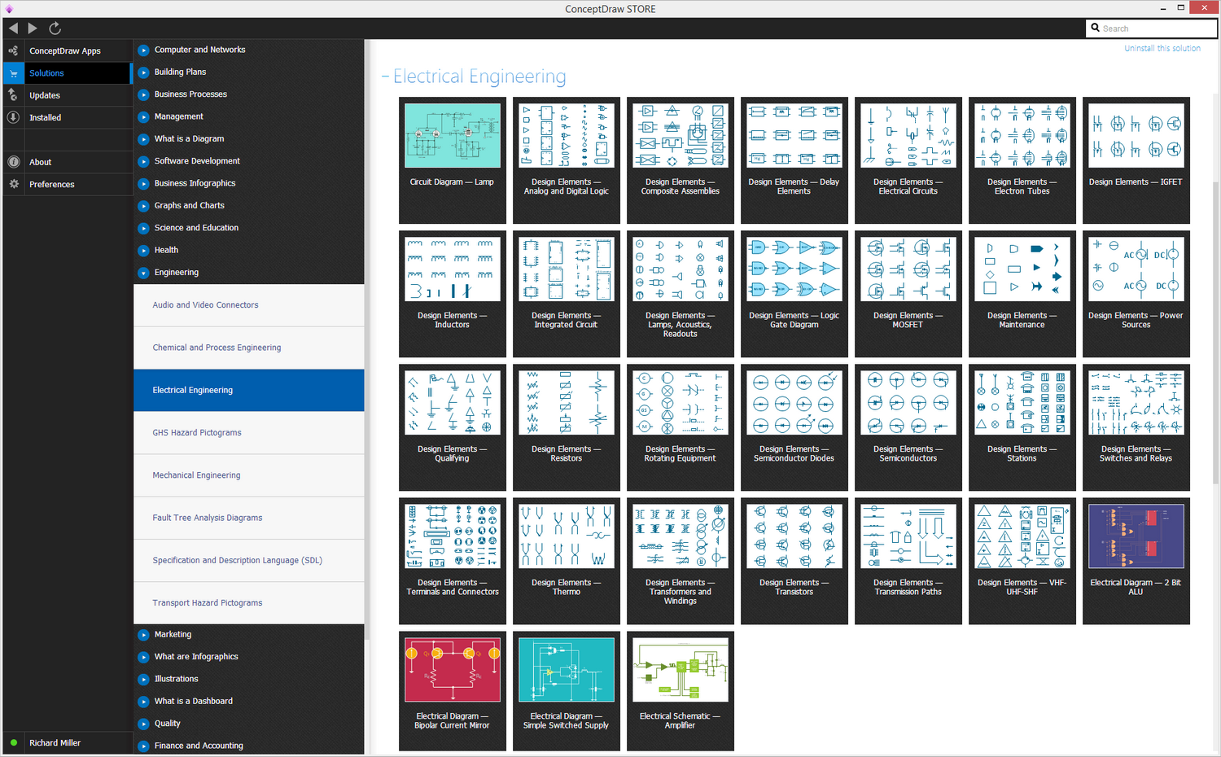Open Design Elements — MOSFET thumbnail

coord(908,269)
